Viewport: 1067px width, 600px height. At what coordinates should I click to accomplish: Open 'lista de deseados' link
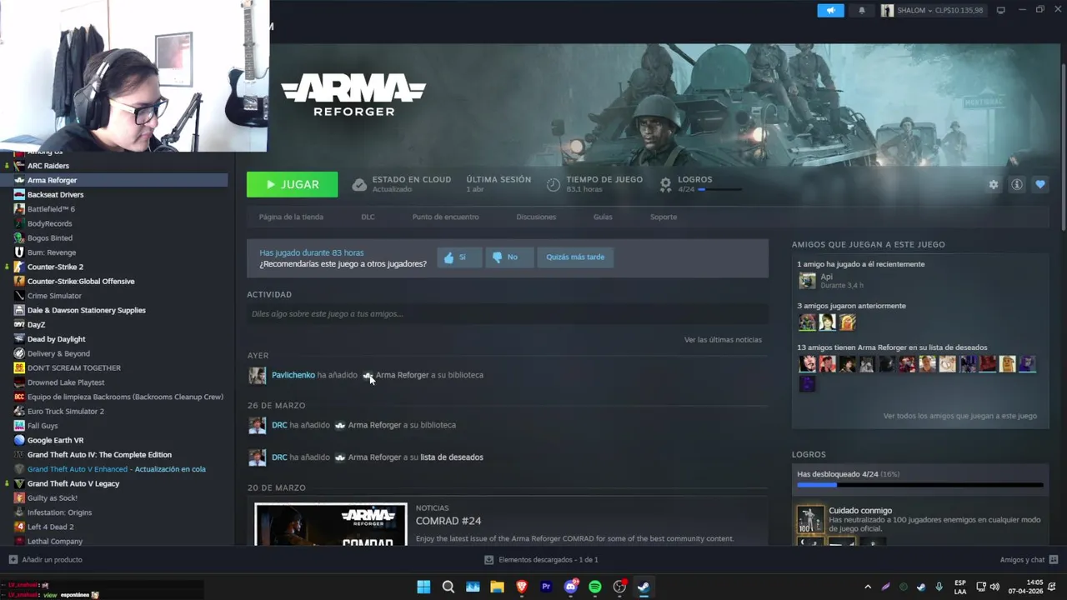(x=452, y=457)
